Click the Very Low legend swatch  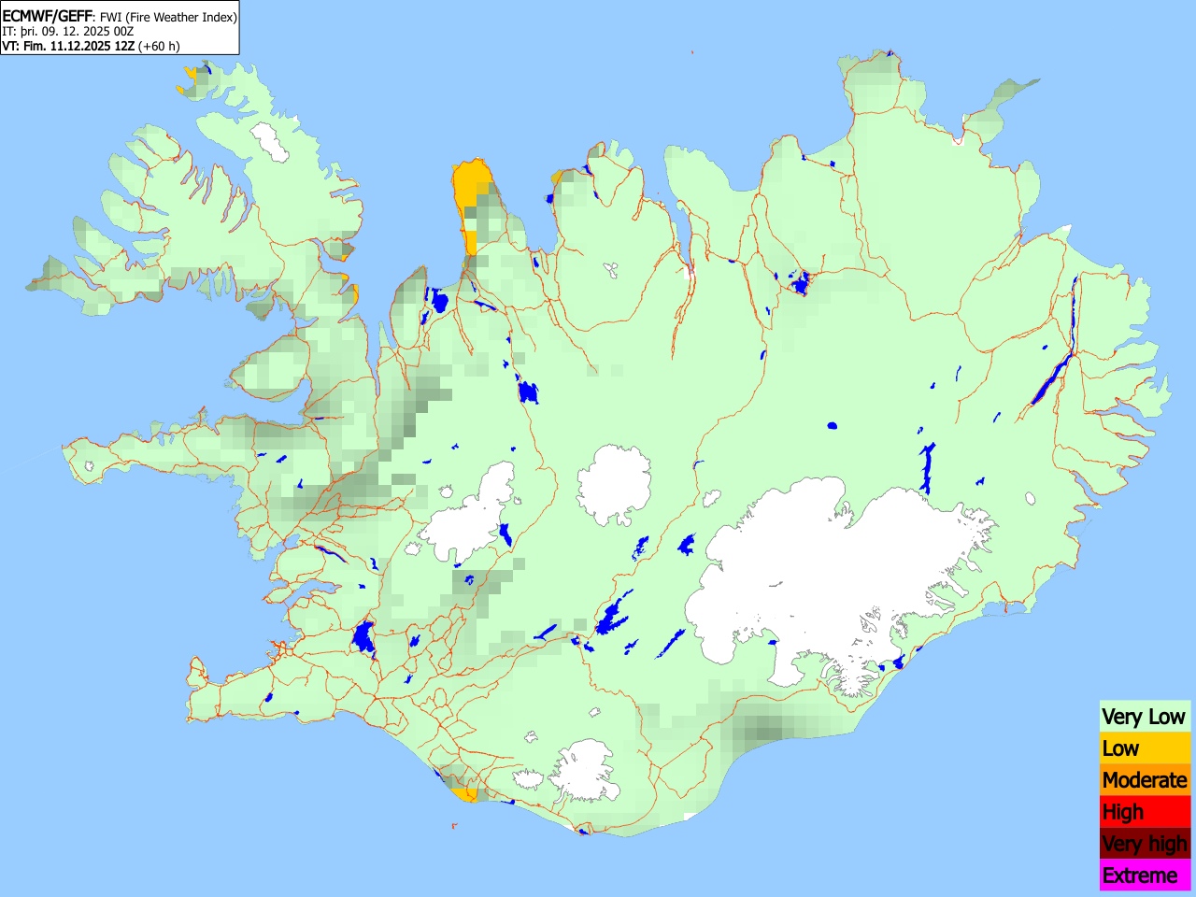1145,717
